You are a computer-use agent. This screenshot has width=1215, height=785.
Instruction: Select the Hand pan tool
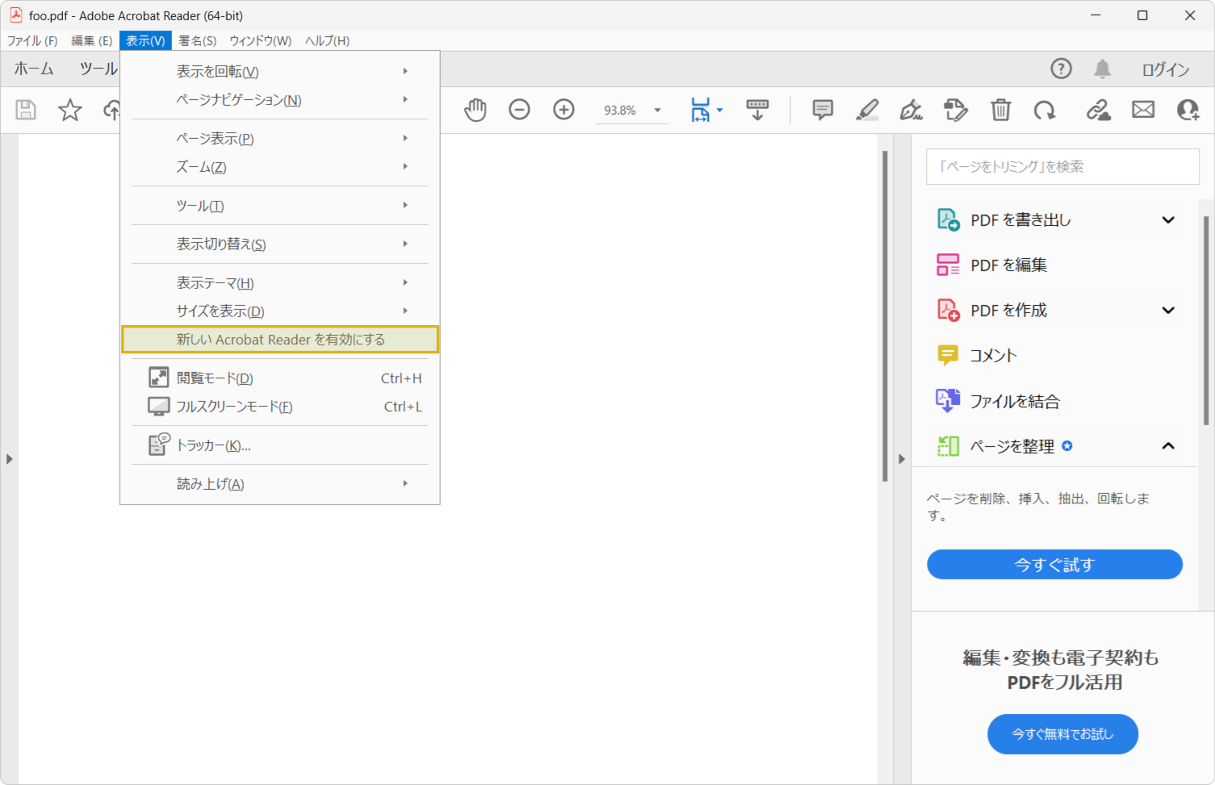(x=476, y=110)
